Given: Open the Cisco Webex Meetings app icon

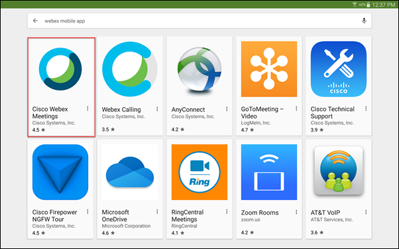Looking at the screenshot, I should (x=60, y=69).
